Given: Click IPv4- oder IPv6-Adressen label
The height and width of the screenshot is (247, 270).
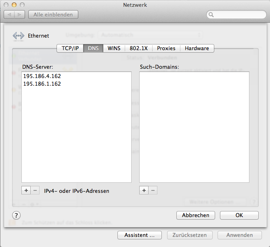Looking at the screenshot, I should [76, 191].
